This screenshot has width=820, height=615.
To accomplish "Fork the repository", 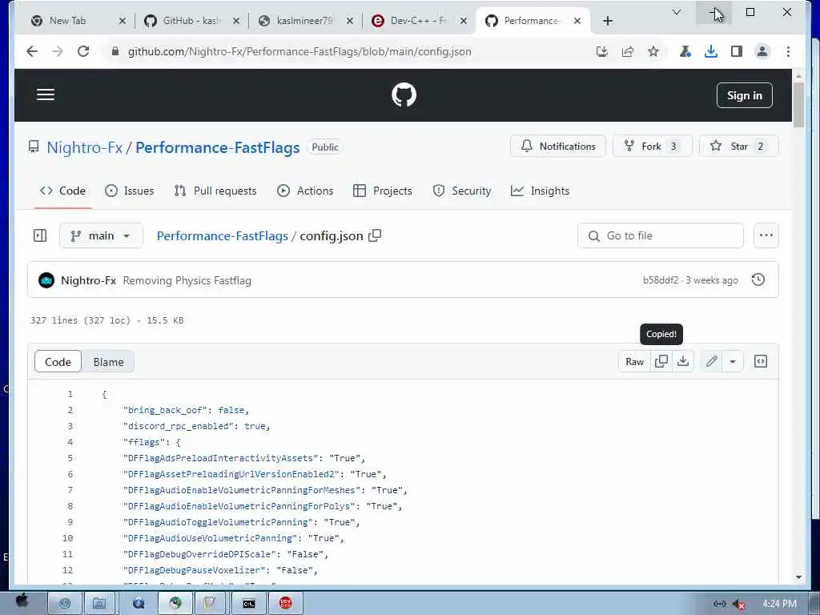I will (x=652, y=147).
